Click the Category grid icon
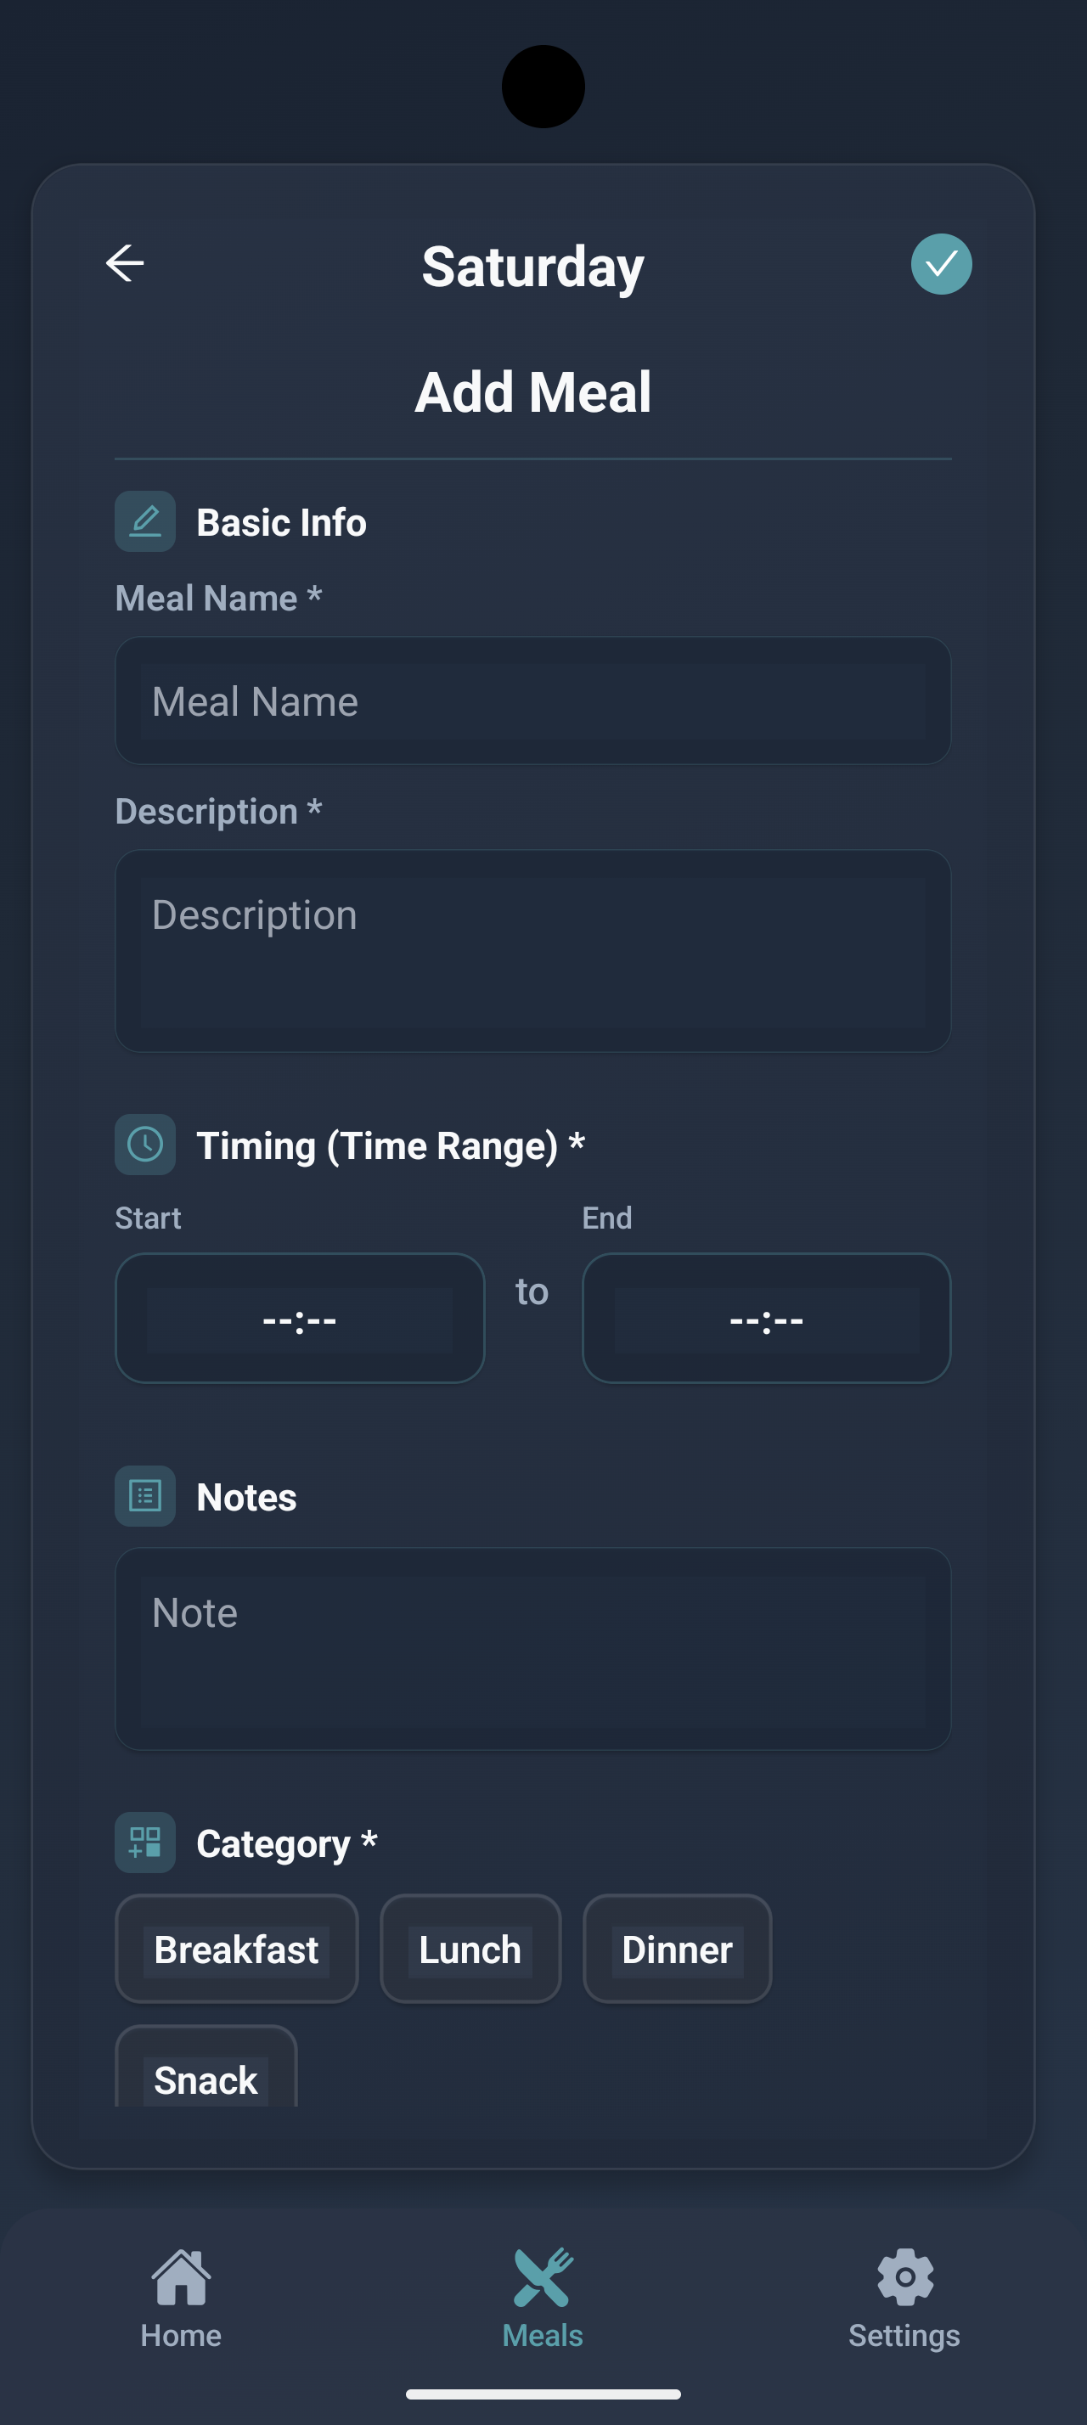The width and height of the screenshot is (1087, 2425). [x=145, y=1842]
